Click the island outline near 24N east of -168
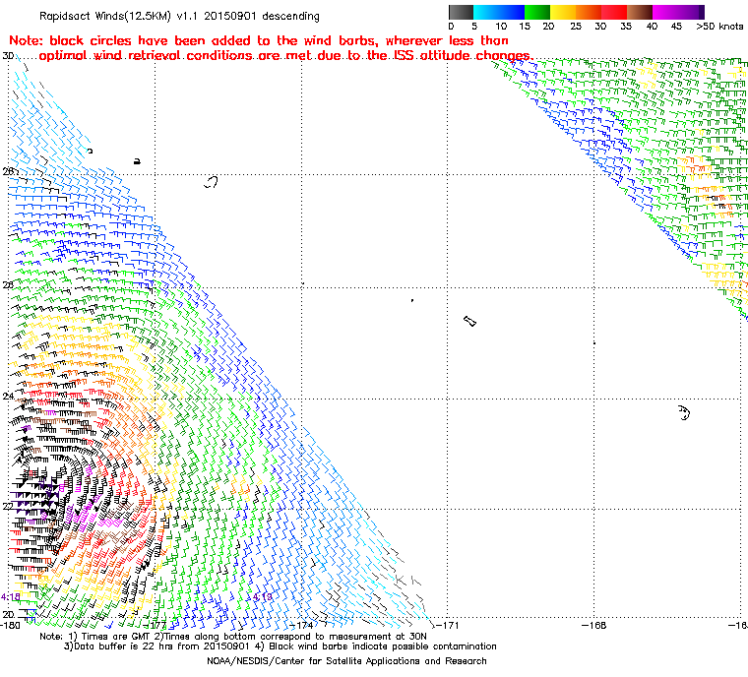The image size is (748, 677). click(684, 412)
